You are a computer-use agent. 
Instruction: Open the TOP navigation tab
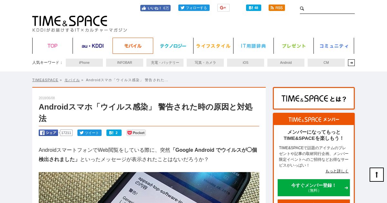tap(53, 46)
